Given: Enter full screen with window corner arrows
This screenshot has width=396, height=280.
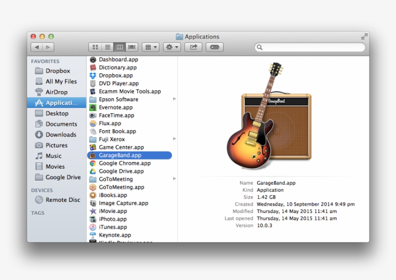Looking at the screenshot, I should coord(364,37).
